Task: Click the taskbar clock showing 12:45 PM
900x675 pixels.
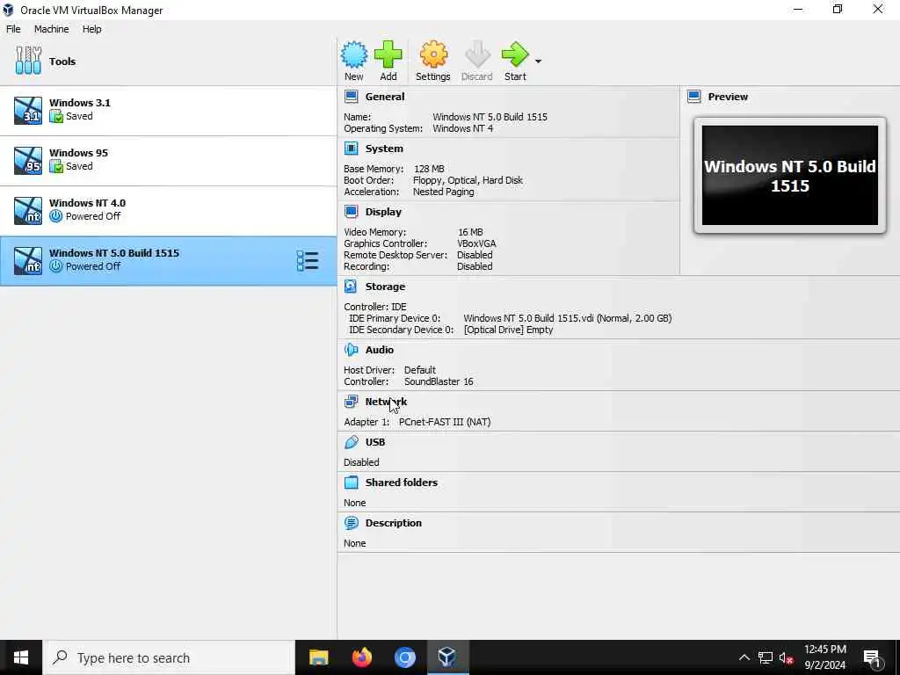Action: point(824,657)
